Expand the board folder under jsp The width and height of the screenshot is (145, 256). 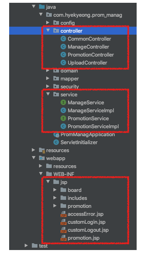[55, 190]
